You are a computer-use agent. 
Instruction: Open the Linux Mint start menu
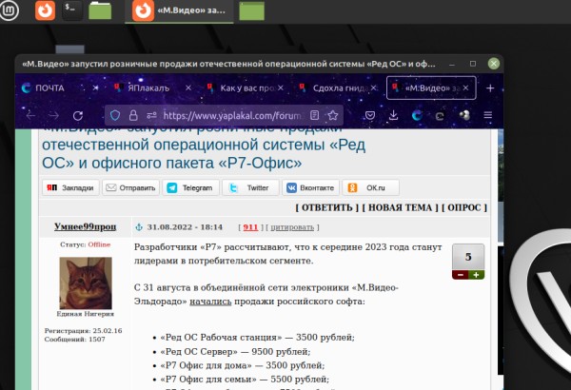coord(9,10)
